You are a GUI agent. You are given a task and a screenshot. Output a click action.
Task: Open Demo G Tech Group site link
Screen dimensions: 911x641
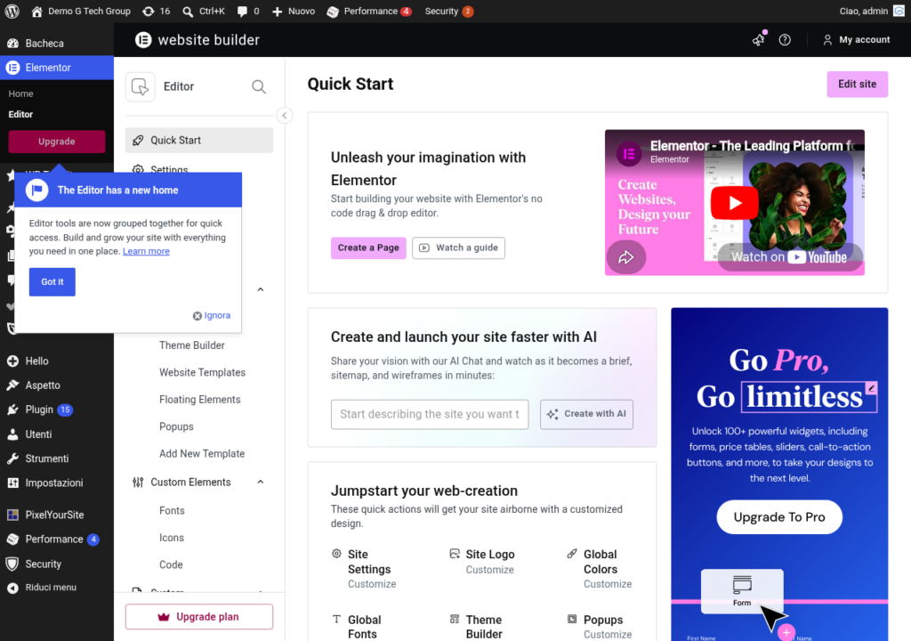(x=81, y=11)
